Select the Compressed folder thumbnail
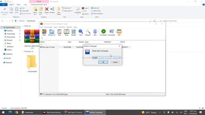205x115 pixels. (x=32, y=62)
